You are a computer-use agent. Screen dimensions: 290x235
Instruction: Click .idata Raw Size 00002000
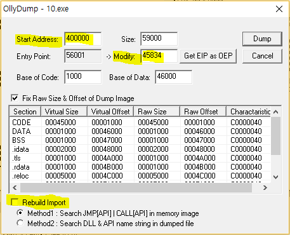coord(153,149)
